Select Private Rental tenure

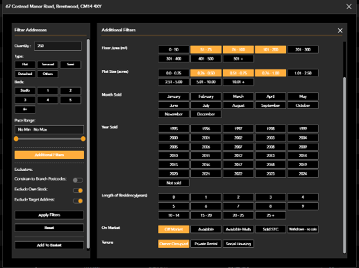[206, 244]
